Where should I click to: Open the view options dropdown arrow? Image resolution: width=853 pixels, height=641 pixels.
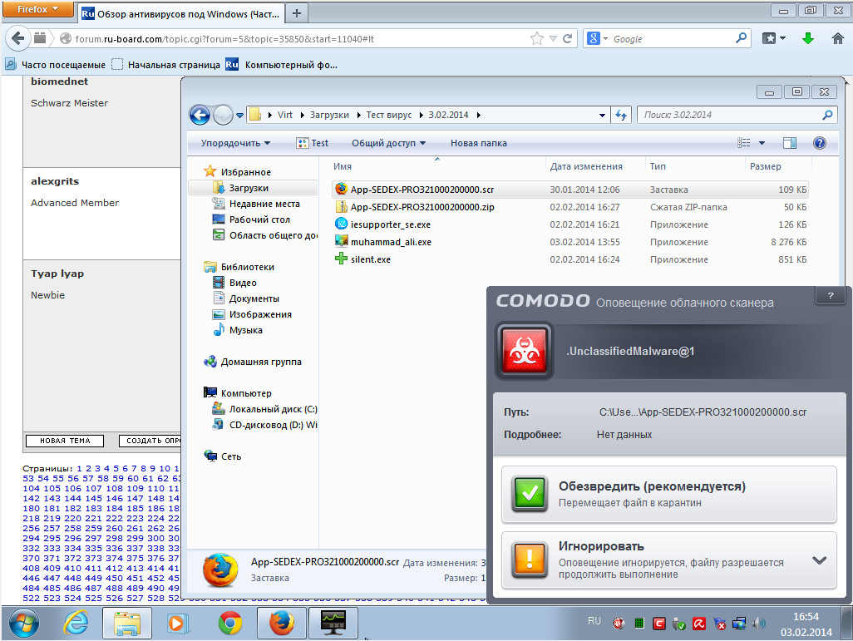[x=762, y=143]
